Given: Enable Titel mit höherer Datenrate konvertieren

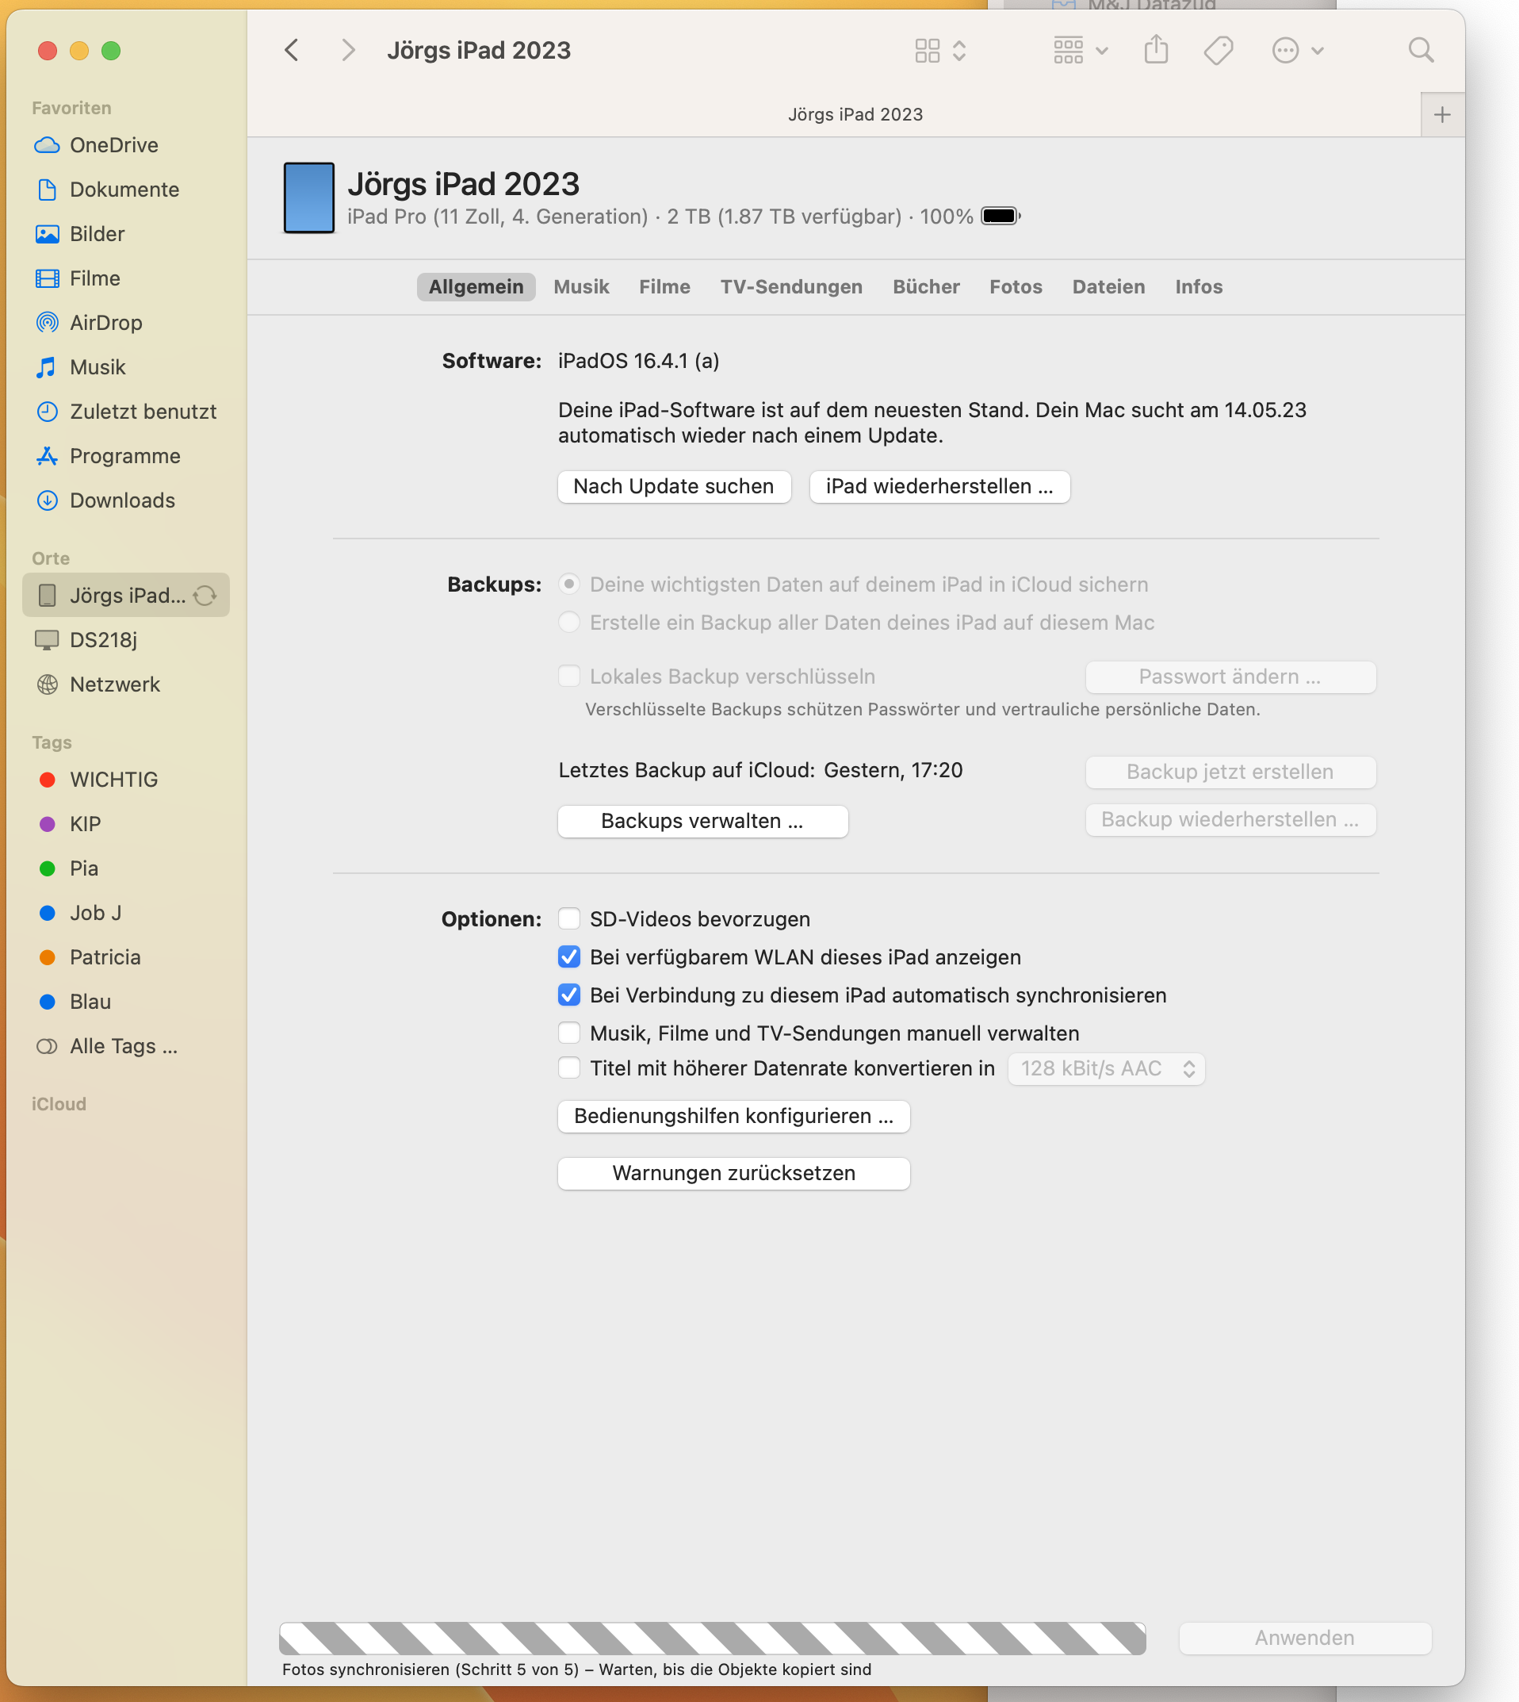Looking at the screenshot, I should click(569, 1068).
